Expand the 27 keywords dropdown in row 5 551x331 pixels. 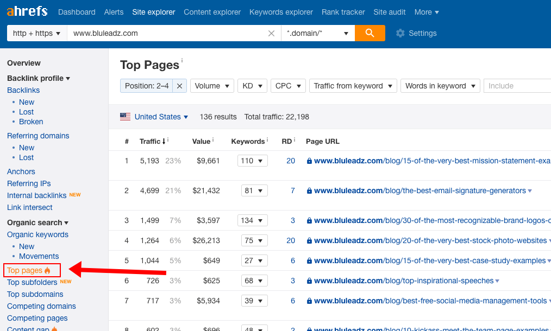click(254, 260)
